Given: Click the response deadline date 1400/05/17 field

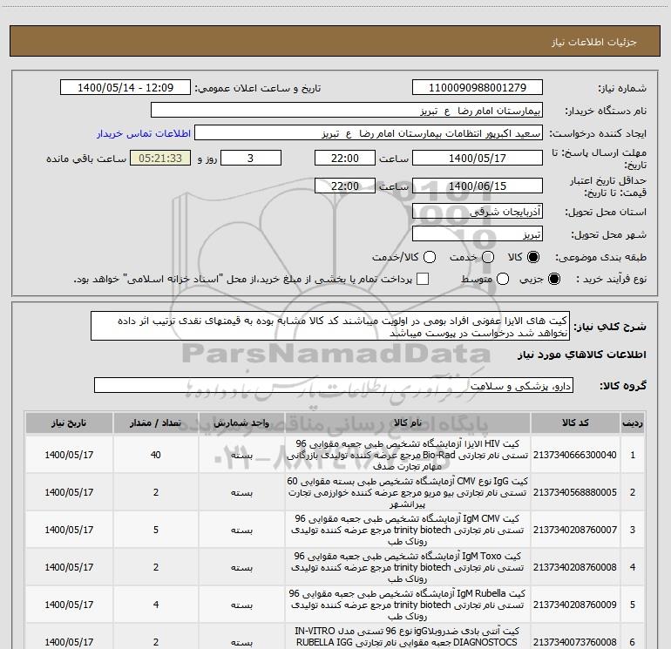Looking at the screenshot, I should 478,158.
